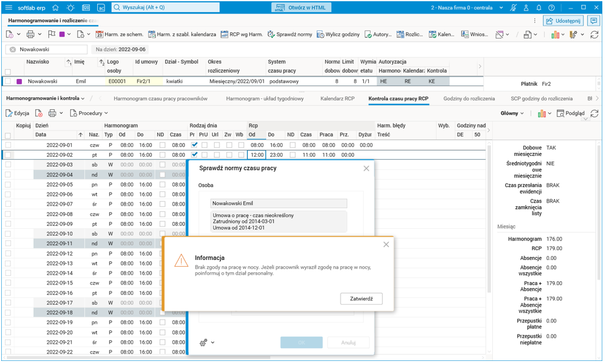The height and width of the screenshot is (364, 606).
Task: Click the flag marker icon
Action: (52, 34)
